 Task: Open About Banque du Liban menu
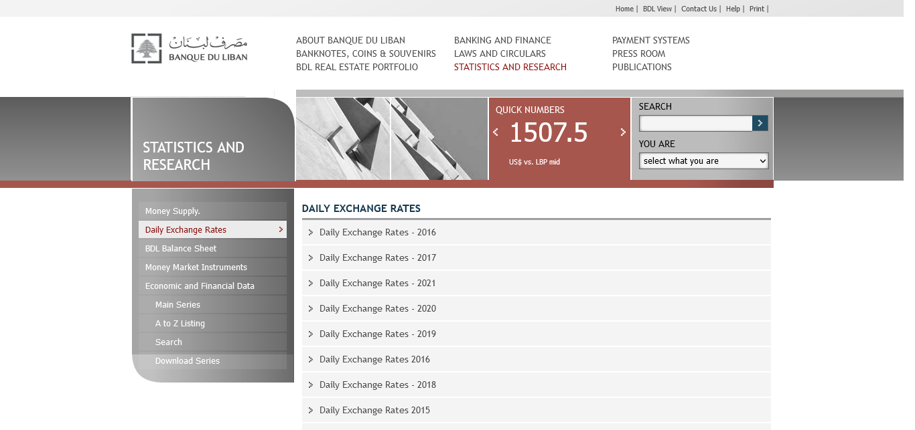click(x=350, y=40)
